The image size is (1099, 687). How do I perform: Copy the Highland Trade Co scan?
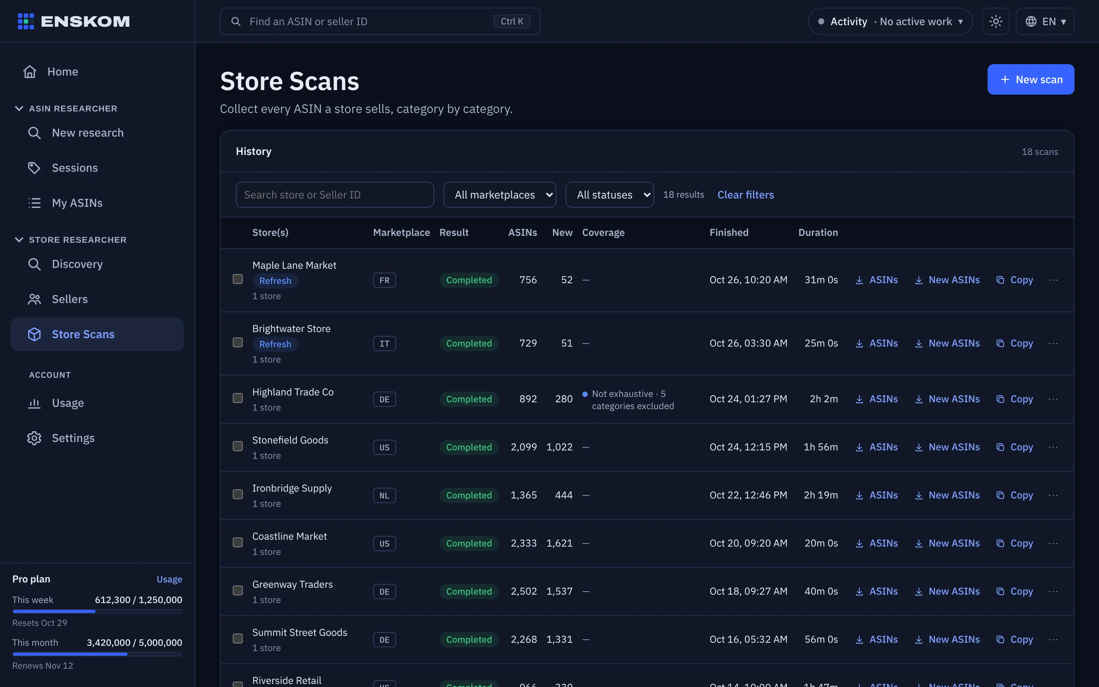coord(1015,399)
